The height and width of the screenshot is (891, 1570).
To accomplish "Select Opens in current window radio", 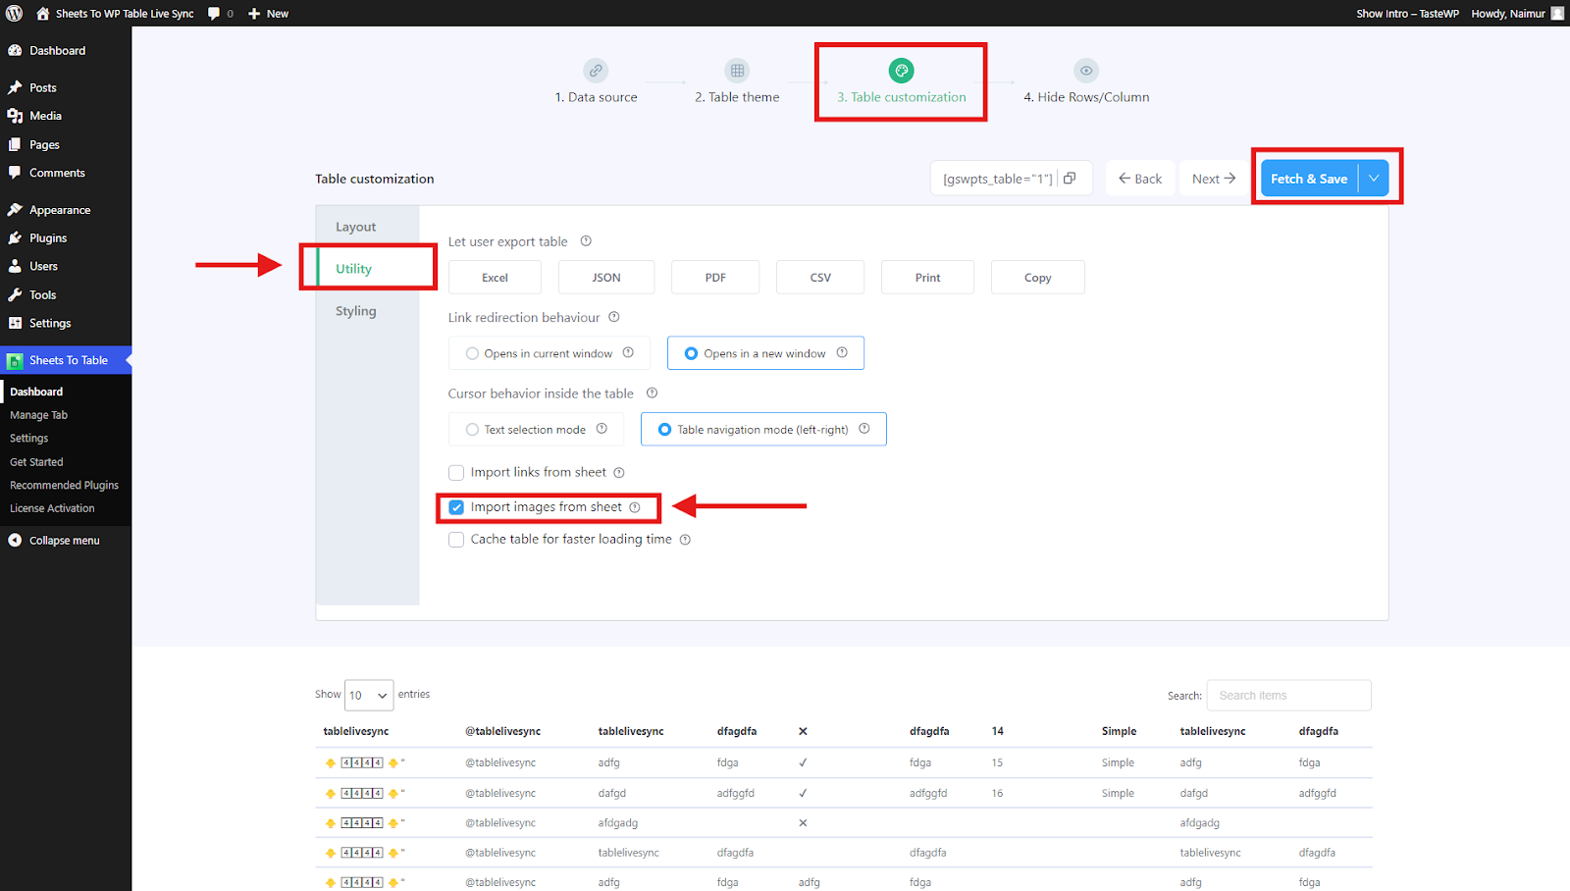I will point(472,353).
